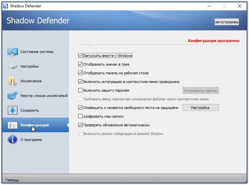The width and height of the screenshot is (249, 185).
Task: Click the Настройка button
Action: click(201, 108)
